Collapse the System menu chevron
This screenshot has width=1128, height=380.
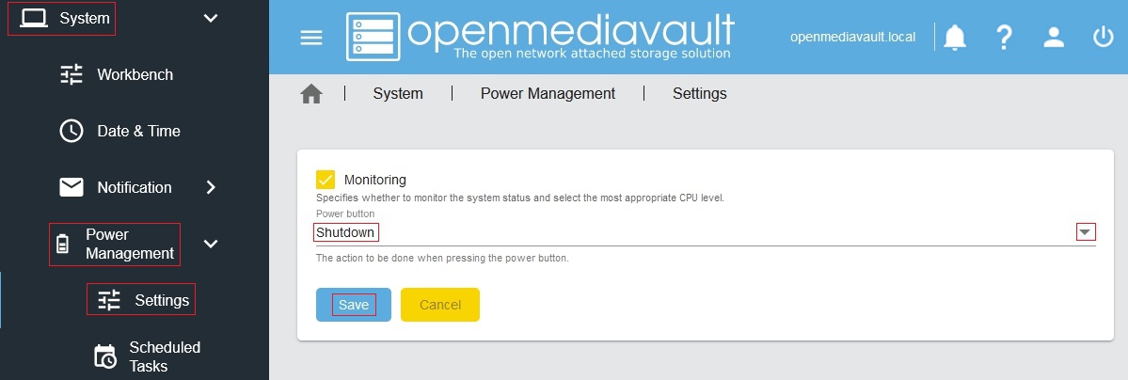point(211,18)
